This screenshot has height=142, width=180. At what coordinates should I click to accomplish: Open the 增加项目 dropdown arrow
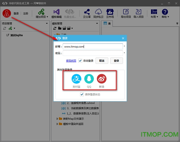(47, 17)
